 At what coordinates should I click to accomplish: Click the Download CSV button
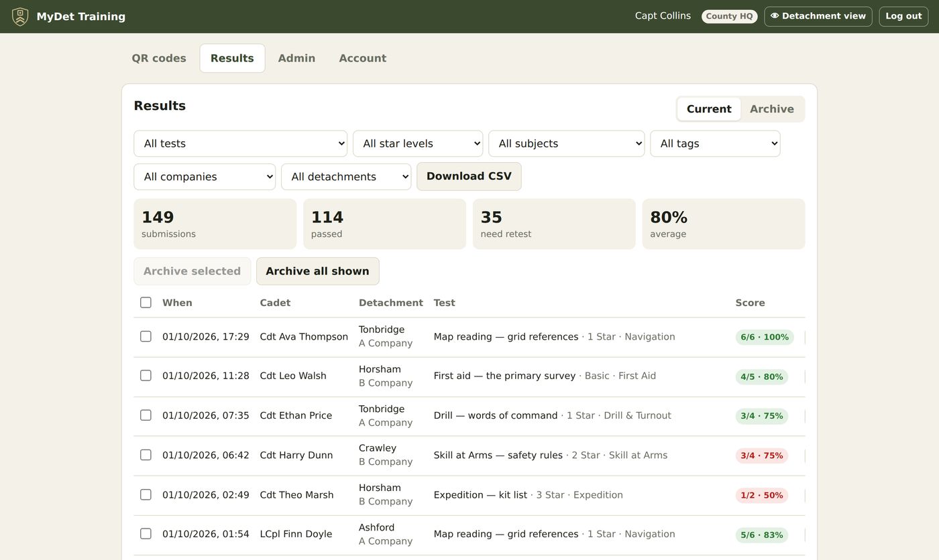coord(469,176)
